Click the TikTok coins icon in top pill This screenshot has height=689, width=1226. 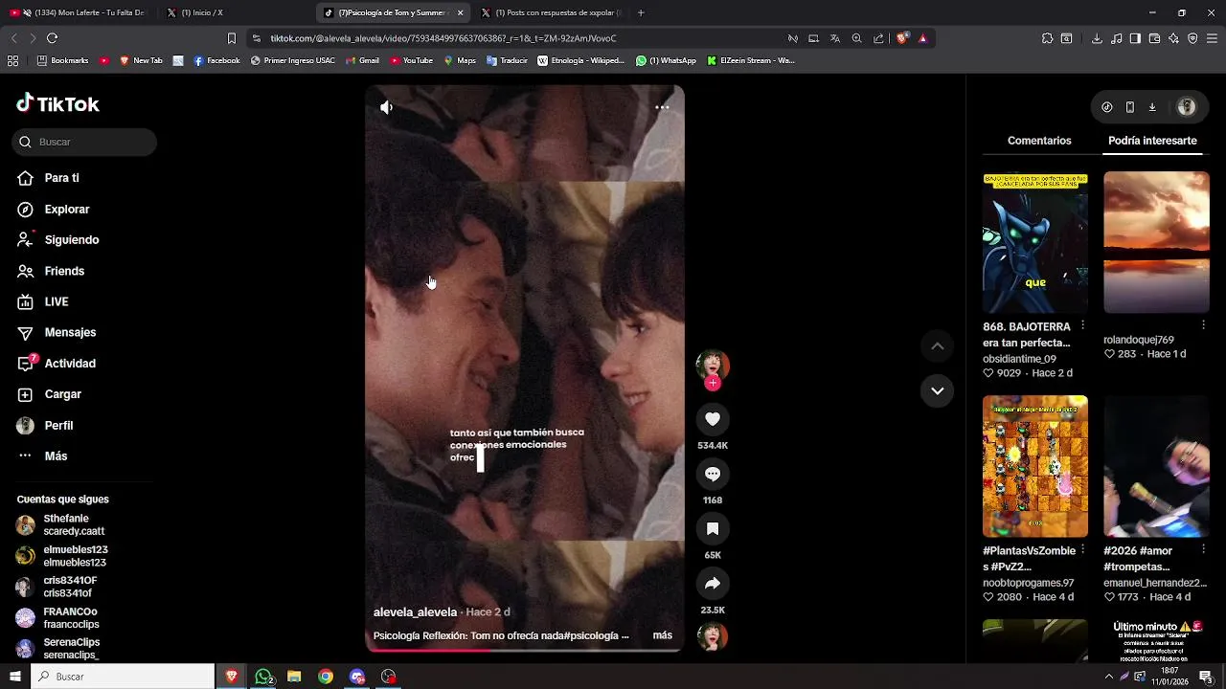pos(1107,107)
